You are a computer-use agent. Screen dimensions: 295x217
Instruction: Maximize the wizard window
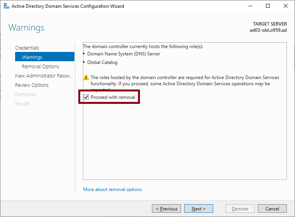pos(268,6)
